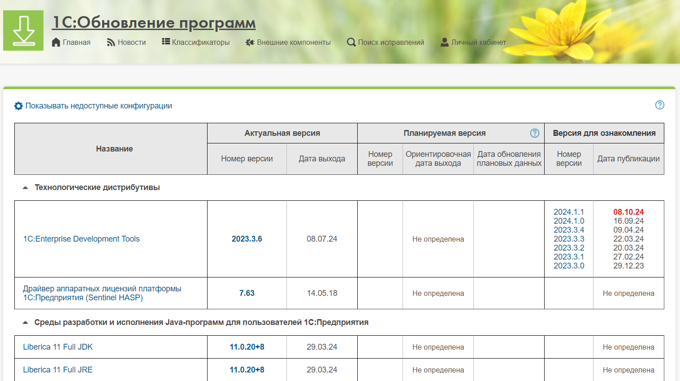Click the 1С:Обновление программ title link
680x381 pixels.
[154, 22]
